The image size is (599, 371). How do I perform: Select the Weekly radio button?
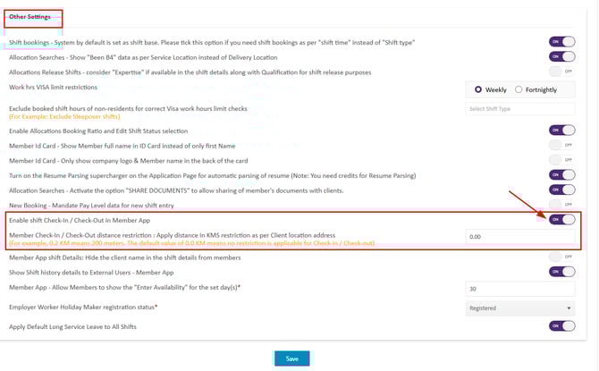click(479, 89)
